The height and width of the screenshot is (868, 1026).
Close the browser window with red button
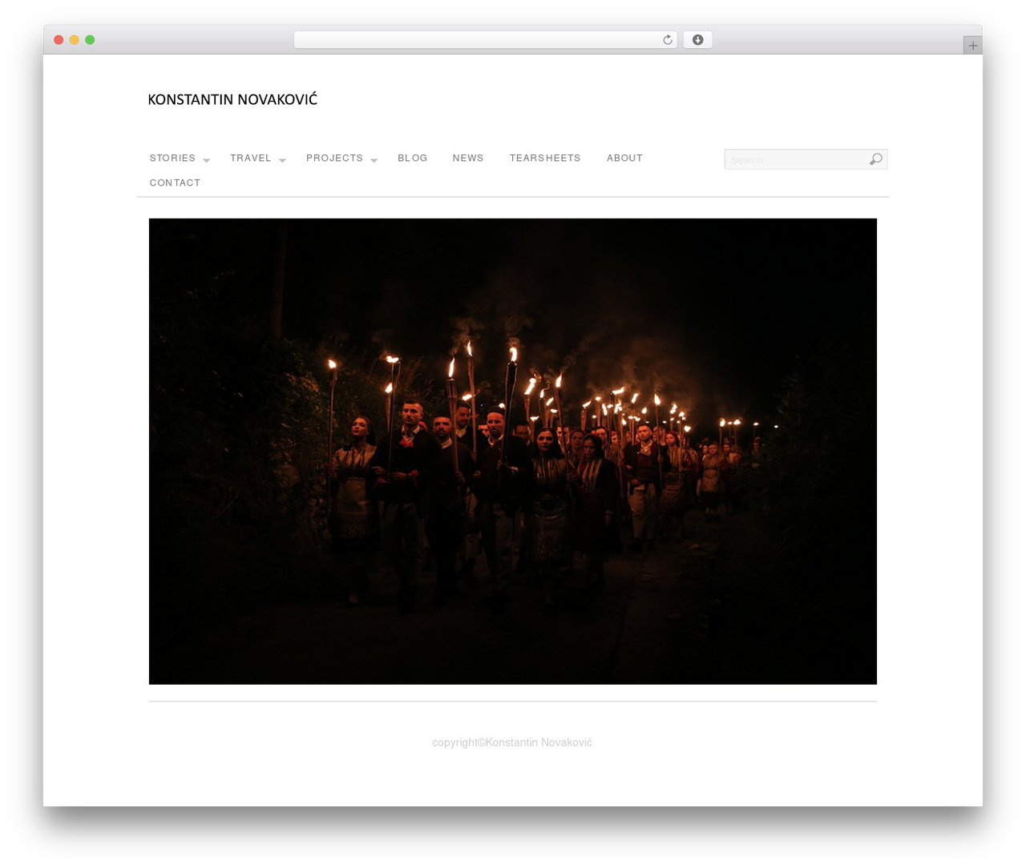pos(59,40)
